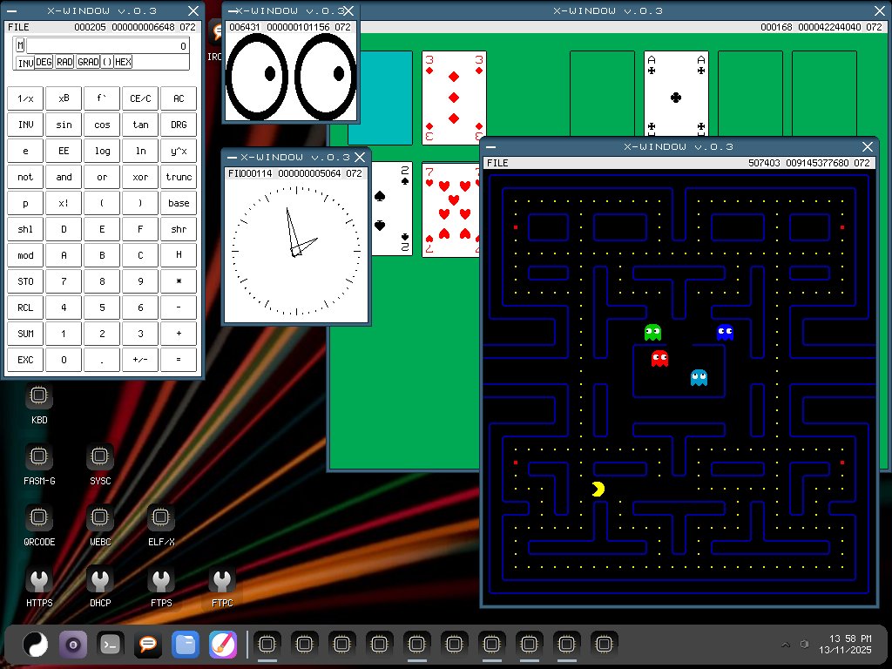Start the DHCP wrench tool
The width and height of the screenshot is (892, 669).
click(x=99, y=578)
